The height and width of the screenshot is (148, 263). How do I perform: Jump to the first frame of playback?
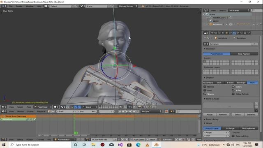[120, 111]
